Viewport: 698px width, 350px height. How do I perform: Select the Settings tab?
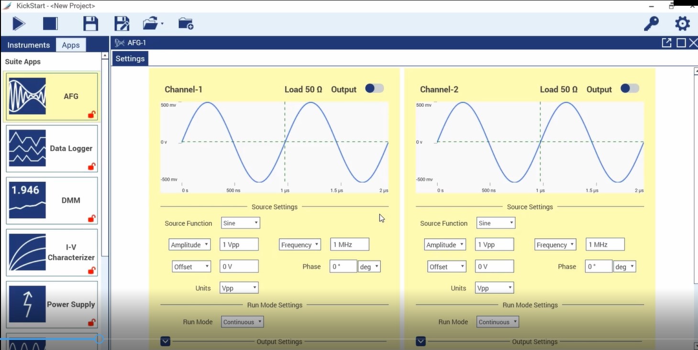click(x=130, y=58)
